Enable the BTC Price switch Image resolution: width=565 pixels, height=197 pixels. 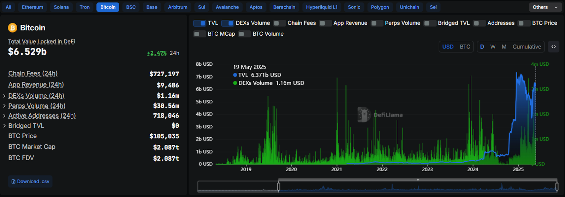[524, 23]
